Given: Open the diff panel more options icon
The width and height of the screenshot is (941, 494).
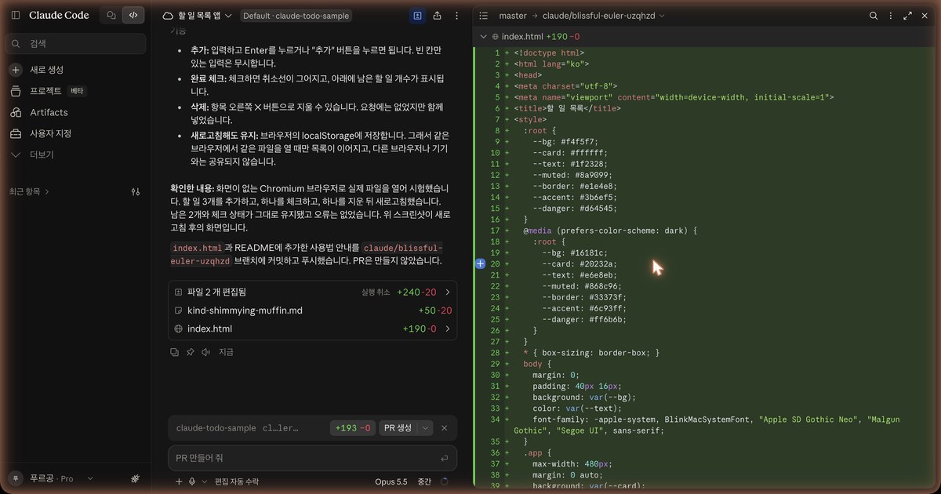Looking at the screenshot, I should [890, 16].
